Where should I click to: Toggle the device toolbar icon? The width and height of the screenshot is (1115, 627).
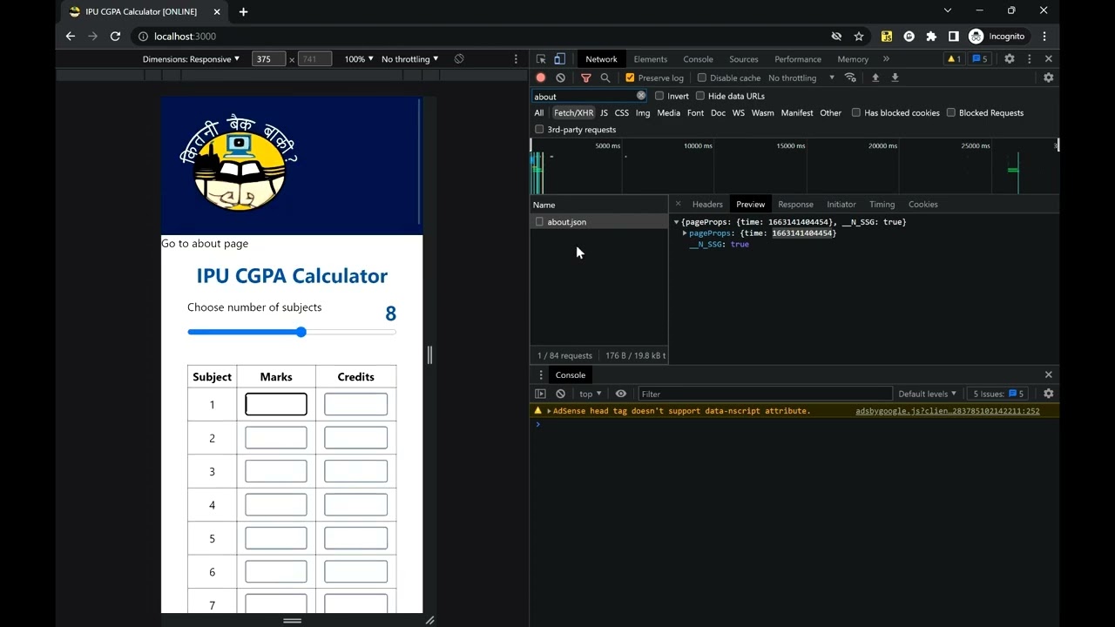[x=560, y=59]
